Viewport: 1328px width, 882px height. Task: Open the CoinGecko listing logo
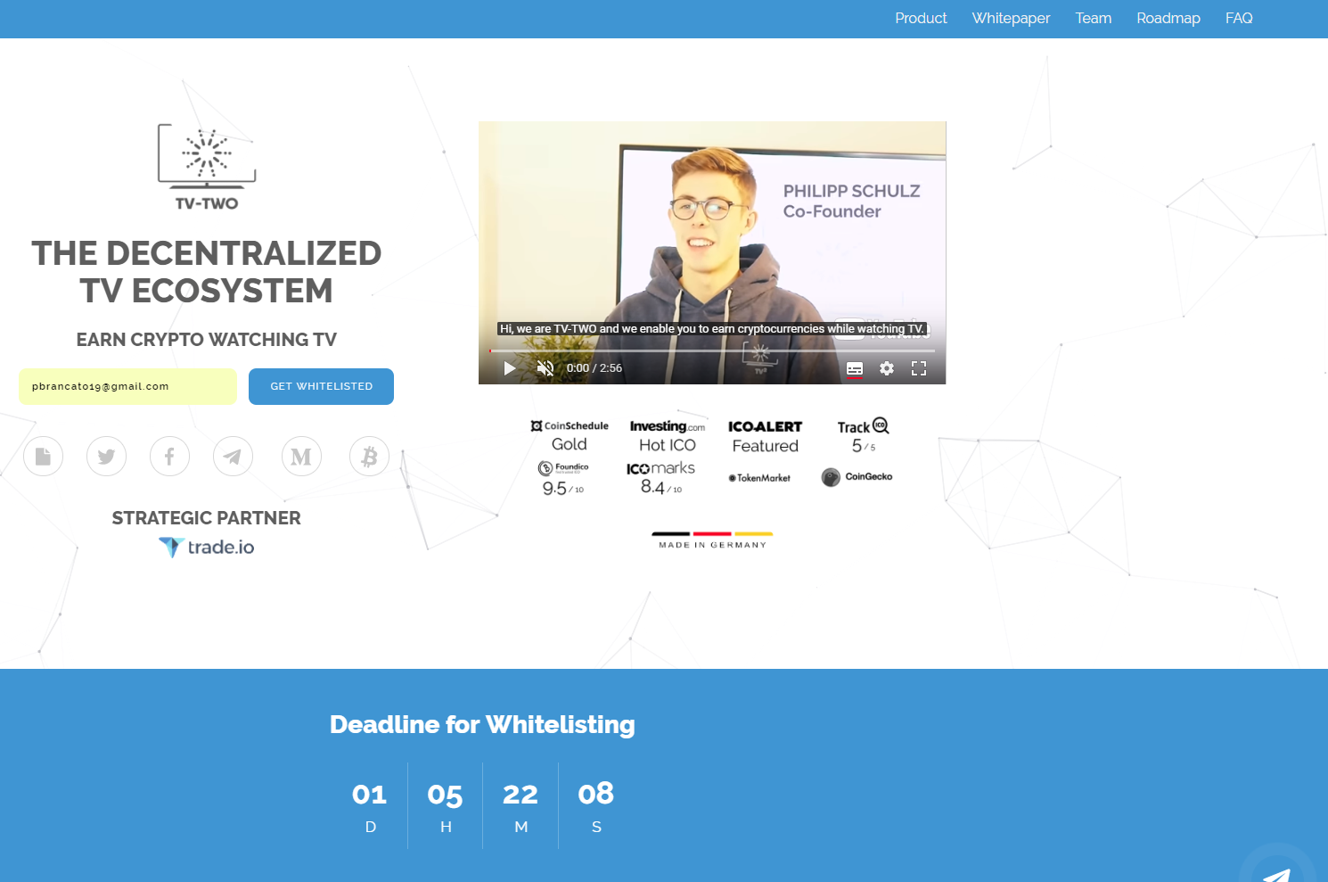(857, 477)
